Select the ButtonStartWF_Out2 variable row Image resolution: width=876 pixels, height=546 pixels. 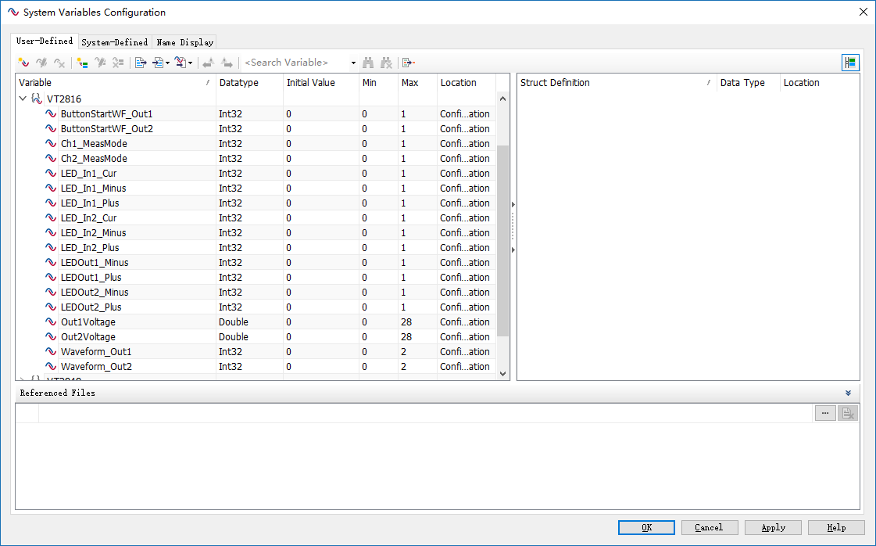click(x=256, y=128)
